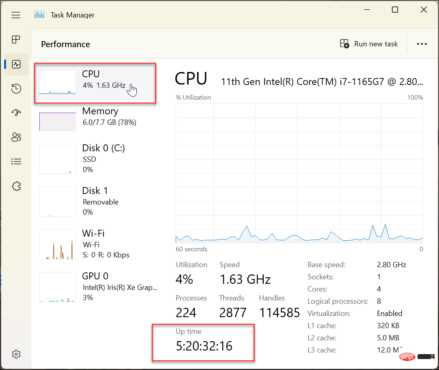Open the Processes page icon in sidebar
This screenshot has height=370, width=439.
click(x=16, y=39)
